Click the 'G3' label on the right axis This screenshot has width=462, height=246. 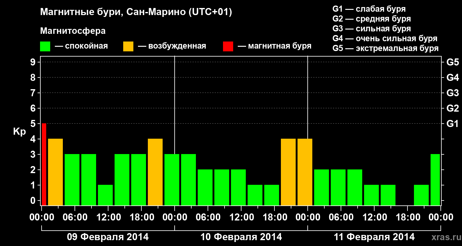[x=452, y=93]
